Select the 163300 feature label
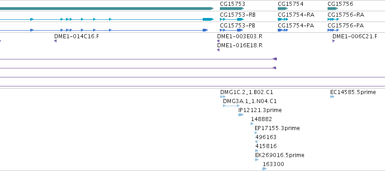The height and width of the screenshot is (171, 385). 273,164
